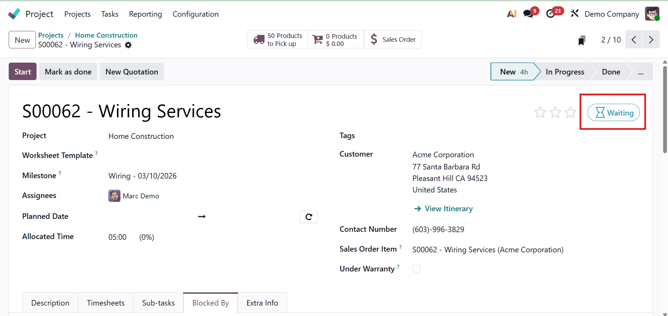
Task: Click the New Quotation button
Action: pos(132,71)
